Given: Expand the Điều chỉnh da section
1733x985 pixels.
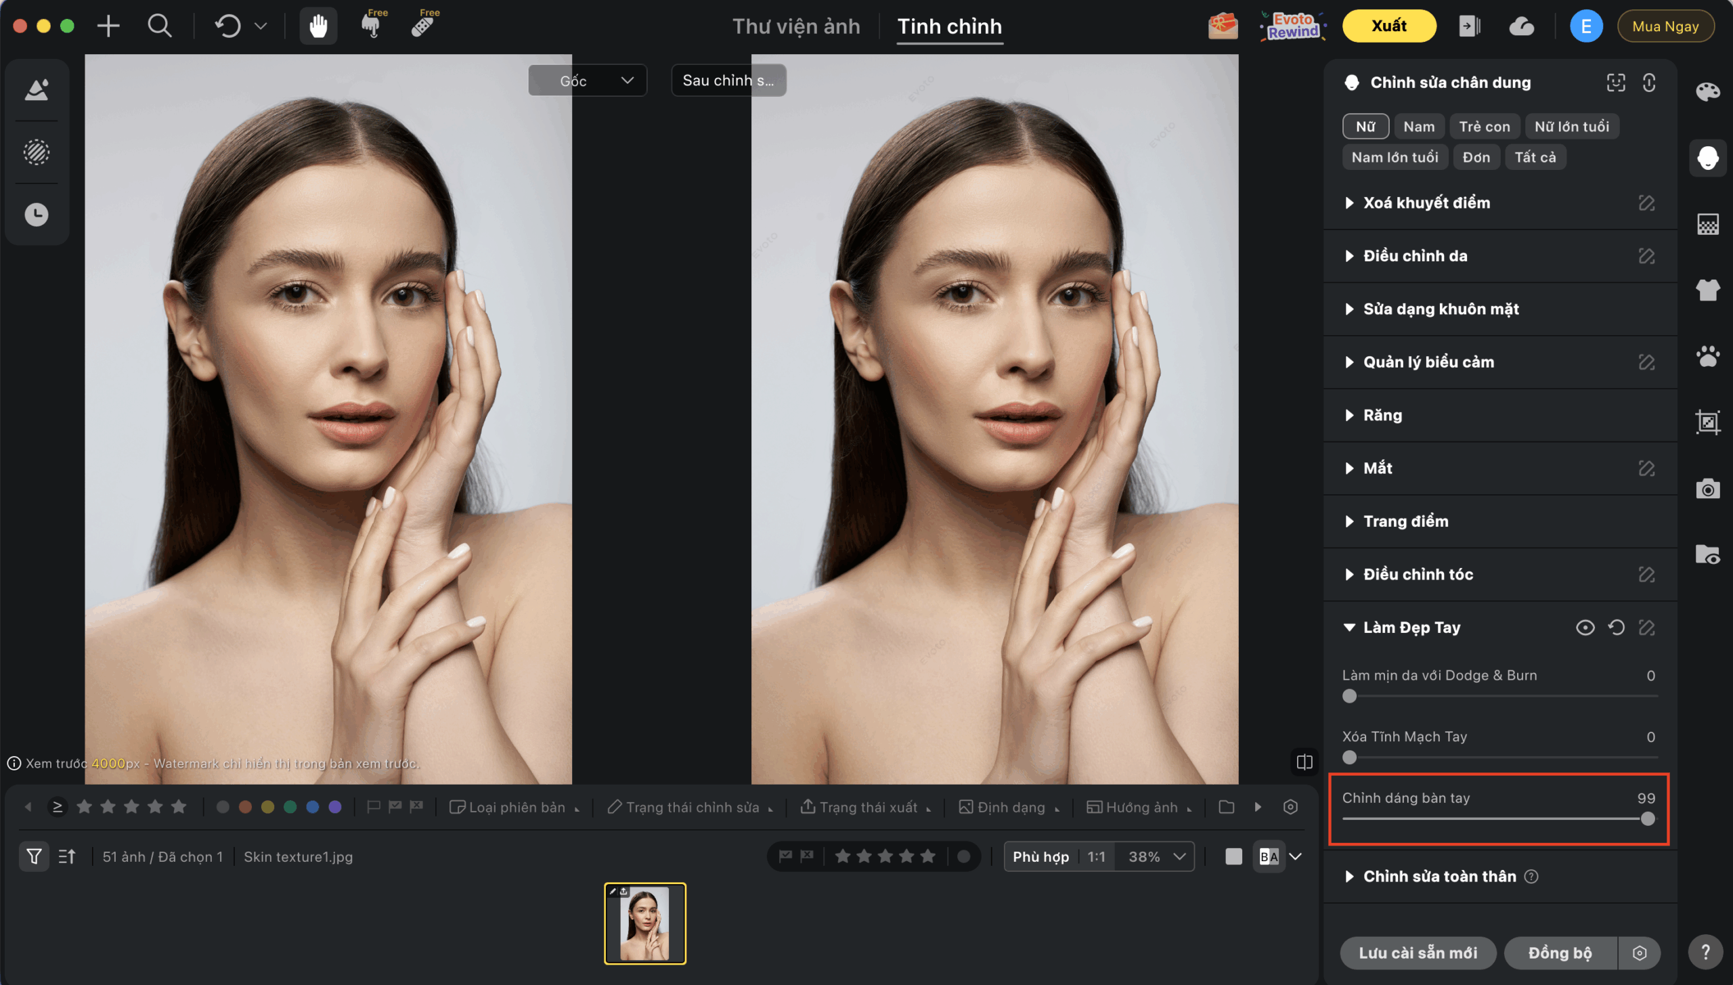Looking at the screenshot, I should pyautogui.click(x=1415, y=256).
